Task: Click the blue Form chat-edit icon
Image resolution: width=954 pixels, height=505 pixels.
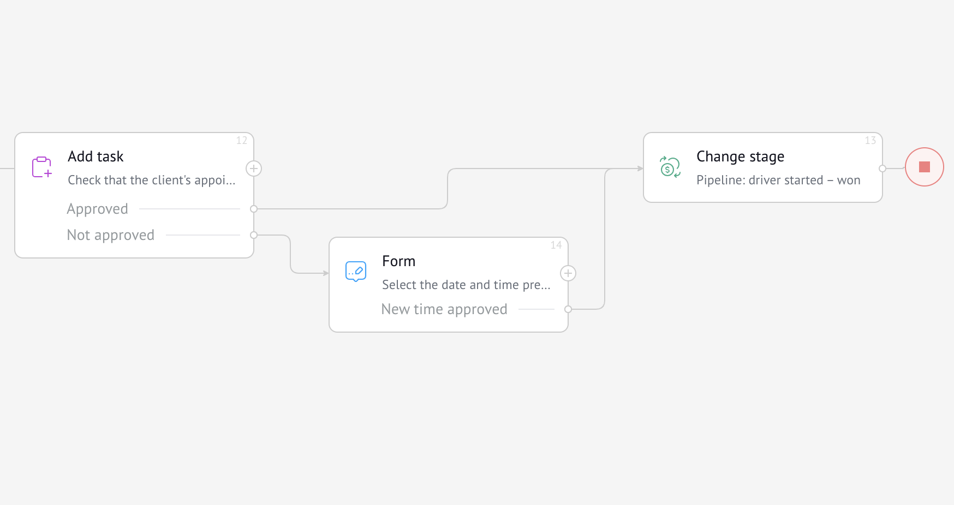Action: click(356, 271)
